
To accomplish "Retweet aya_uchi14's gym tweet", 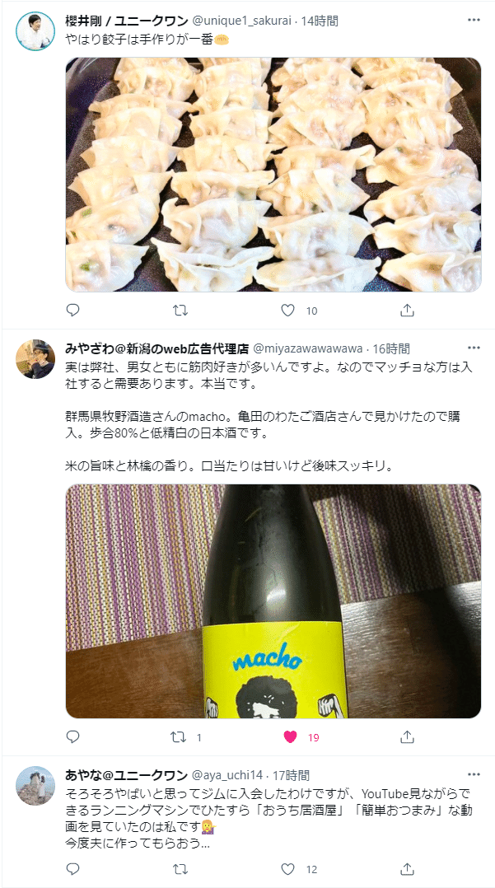I will [180, 869].
